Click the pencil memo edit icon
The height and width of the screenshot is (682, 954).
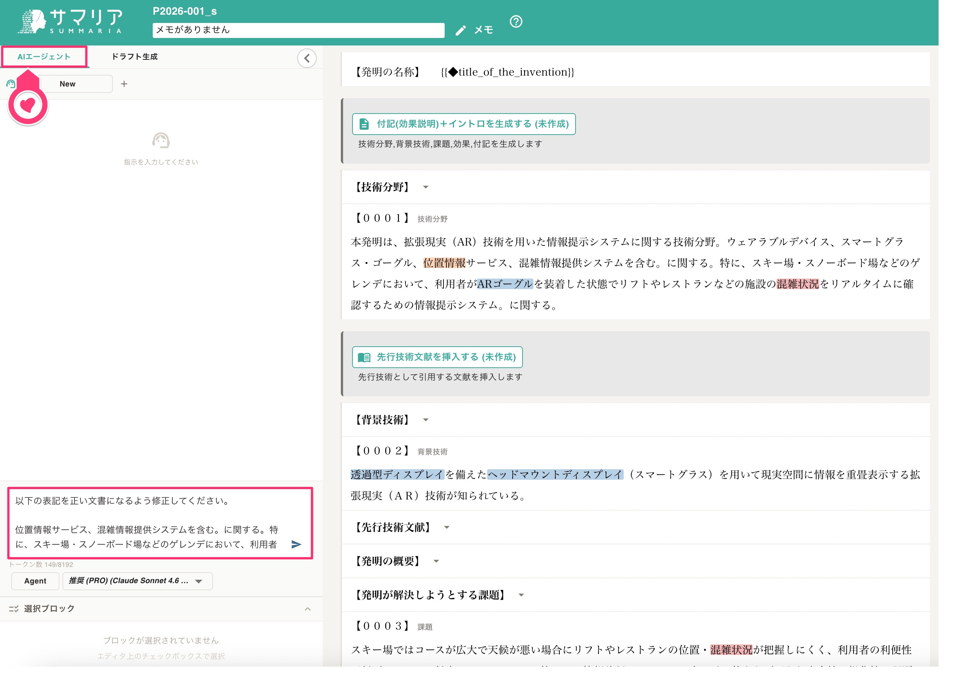tap(460, 30)
